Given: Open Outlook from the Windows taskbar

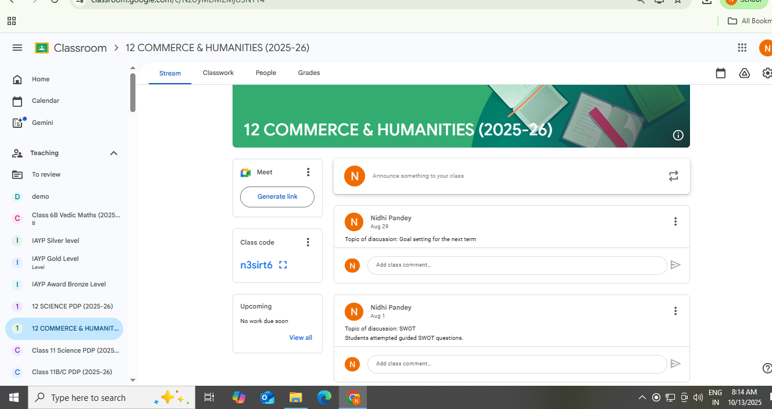Looking at the screenshot, I should 267,397.
